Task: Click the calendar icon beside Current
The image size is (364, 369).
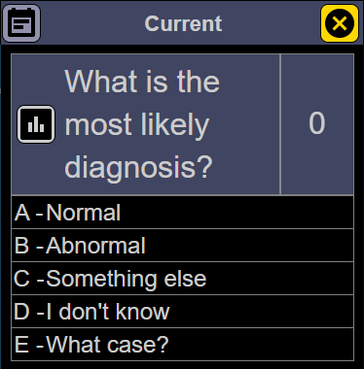Action: click(21, 23)
